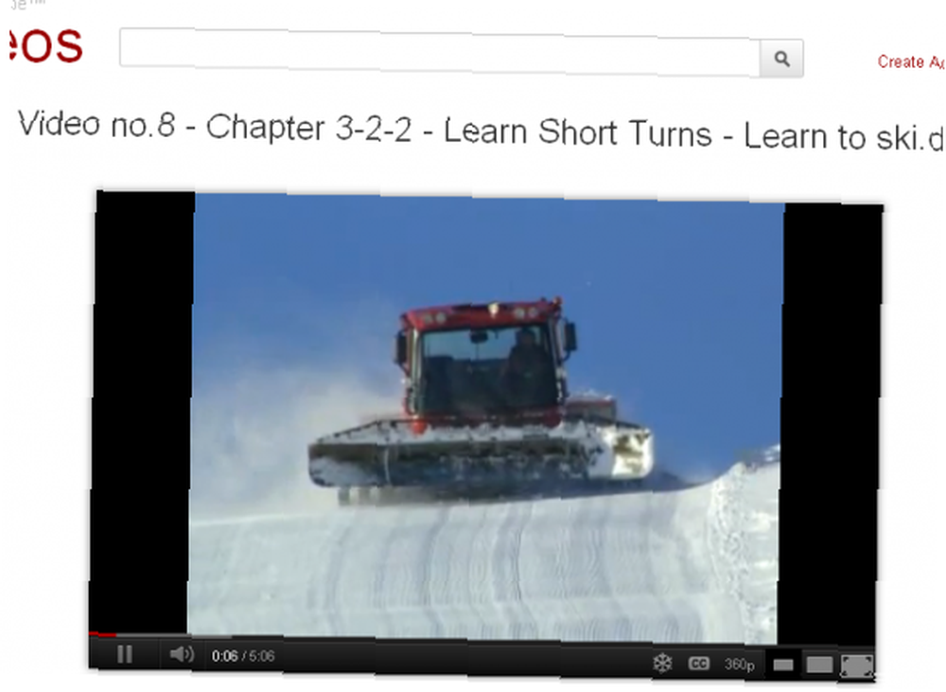Click the red played portion of progress bar

point(102,634)
